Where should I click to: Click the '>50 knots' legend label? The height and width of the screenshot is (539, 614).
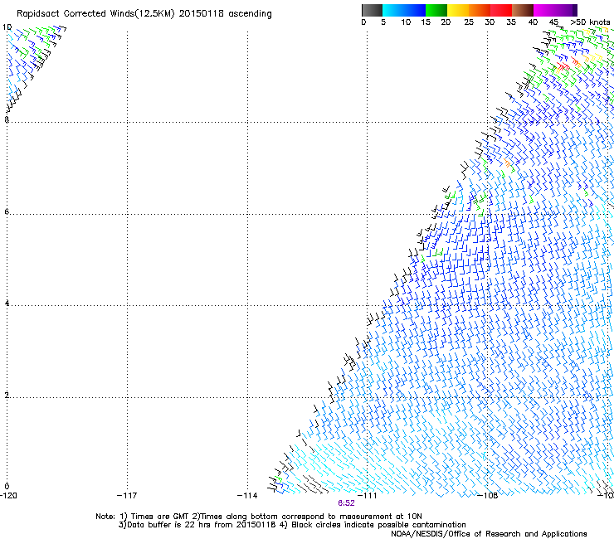click(590, 22)
